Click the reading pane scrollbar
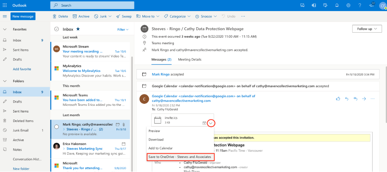 pos(385,94)
